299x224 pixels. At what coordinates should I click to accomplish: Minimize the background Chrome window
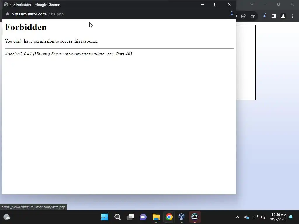coord(265,4)
